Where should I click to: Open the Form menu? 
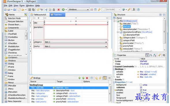pyautogui.click(x=22, y=6)
